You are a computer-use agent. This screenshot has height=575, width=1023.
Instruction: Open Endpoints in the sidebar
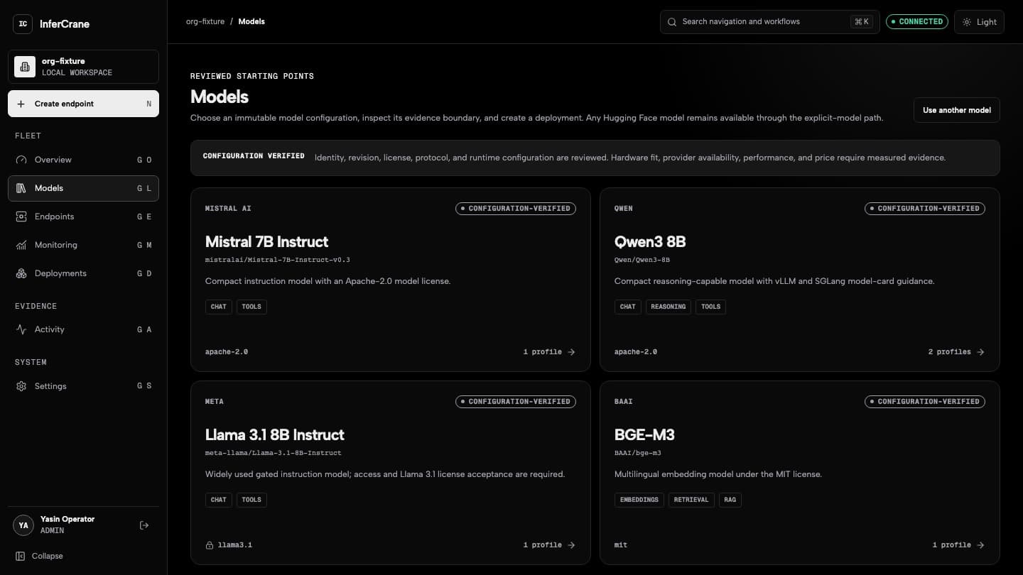pos(83,217)
